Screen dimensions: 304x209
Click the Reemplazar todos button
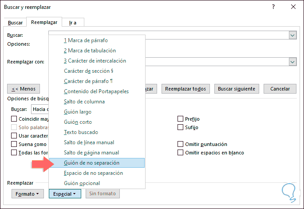[186, 89]
